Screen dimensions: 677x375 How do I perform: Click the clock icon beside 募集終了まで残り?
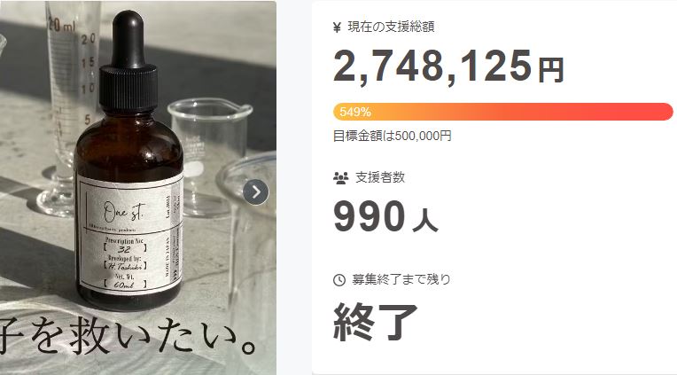(339, 280)
